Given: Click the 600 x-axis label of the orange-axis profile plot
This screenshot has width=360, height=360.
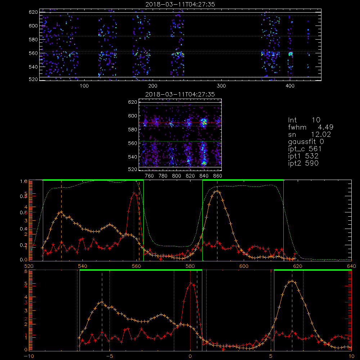Looking at the screenshot, I should coord(244,266).
